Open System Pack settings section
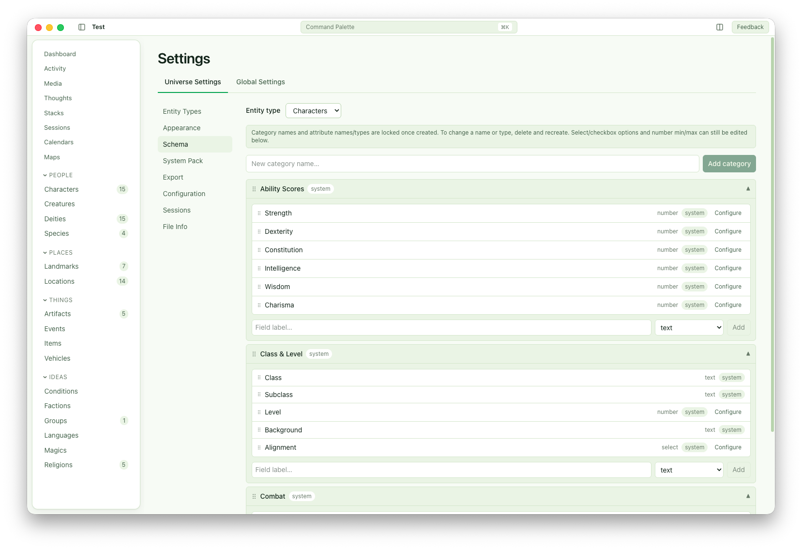Image resolution: width=802 pixels, height=550 pixels. [x=195, y=161]
